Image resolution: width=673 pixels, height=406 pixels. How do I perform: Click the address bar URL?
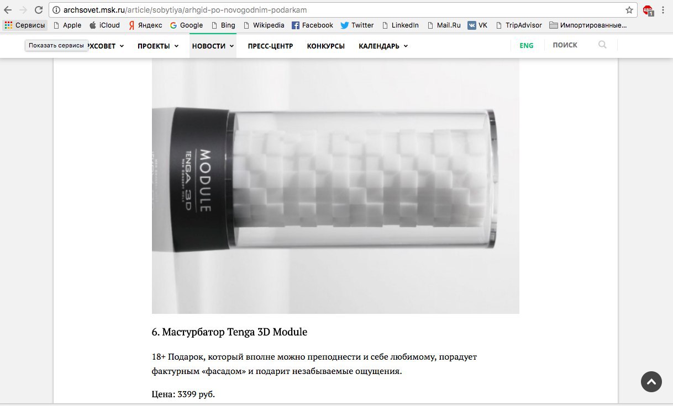pyautogui.click(x=185, y=10)
